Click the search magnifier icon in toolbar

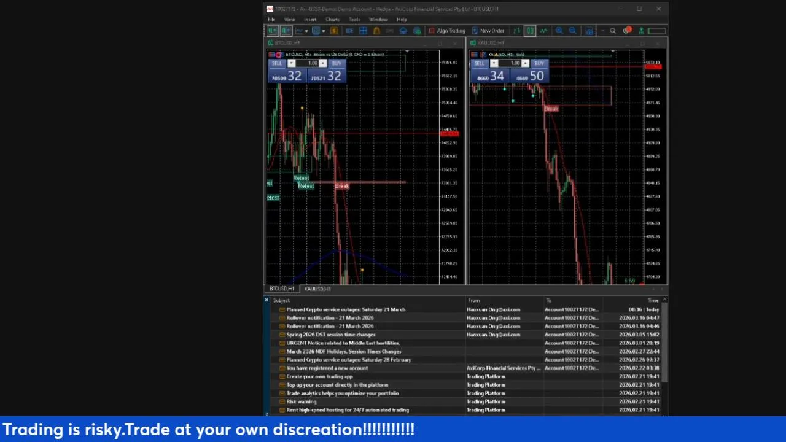pyautogui.click(x=613, y=31)
